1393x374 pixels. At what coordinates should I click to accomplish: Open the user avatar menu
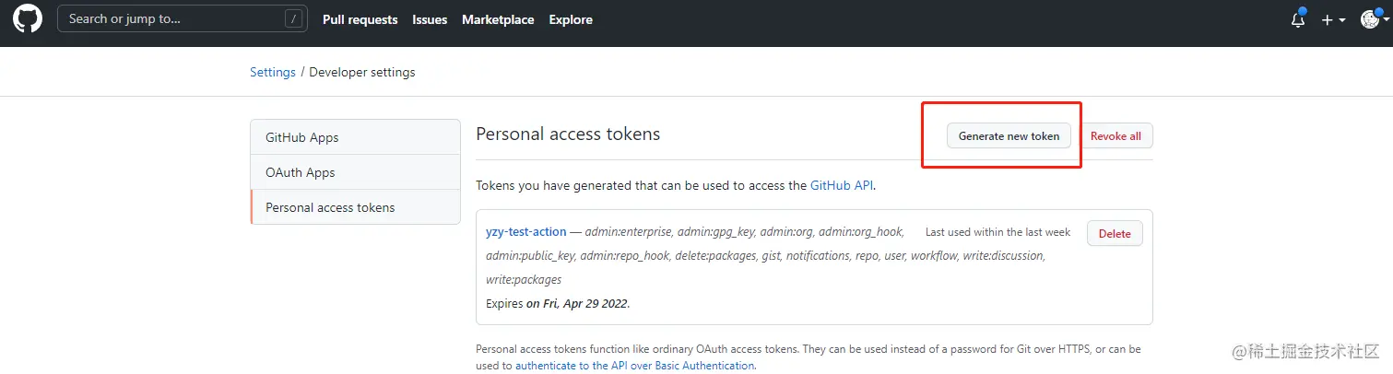1374,19
